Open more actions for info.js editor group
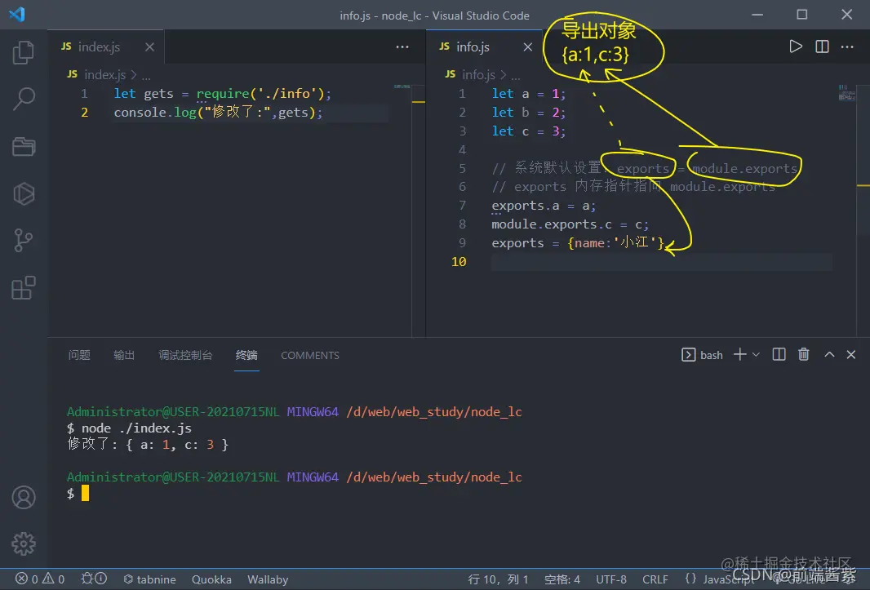Viewport: 870px width, 590px height. 847,47
